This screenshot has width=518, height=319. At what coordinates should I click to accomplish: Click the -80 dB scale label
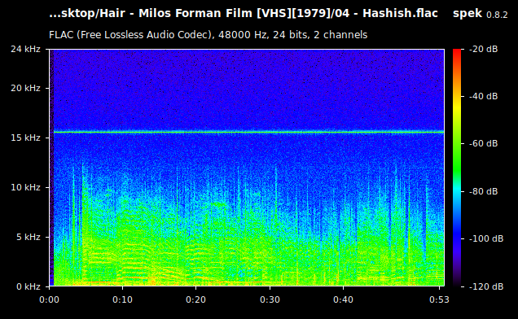click(x=483, y=191)
